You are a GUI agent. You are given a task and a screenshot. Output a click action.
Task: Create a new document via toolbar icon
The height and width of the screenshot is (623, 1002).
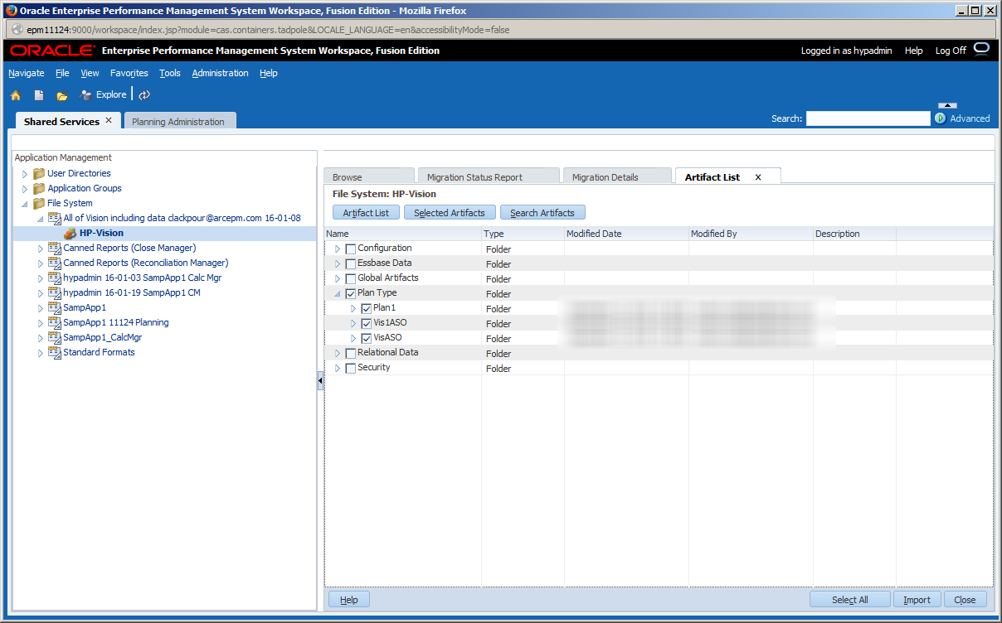pyautogui.click(x=38, y=95)
